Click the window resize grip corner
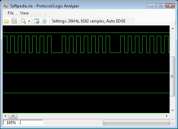Screen dimensions: 178x129 click(173, 124)
